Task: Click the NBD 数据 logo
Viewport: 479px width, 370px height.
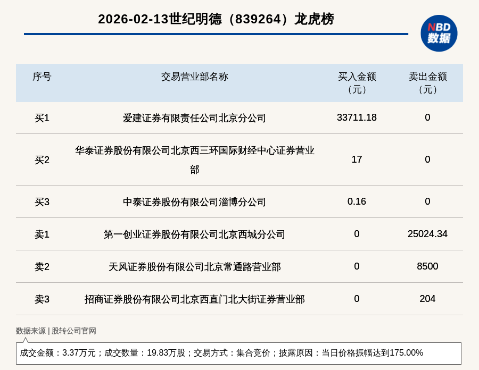Action: tap(439, 33)
